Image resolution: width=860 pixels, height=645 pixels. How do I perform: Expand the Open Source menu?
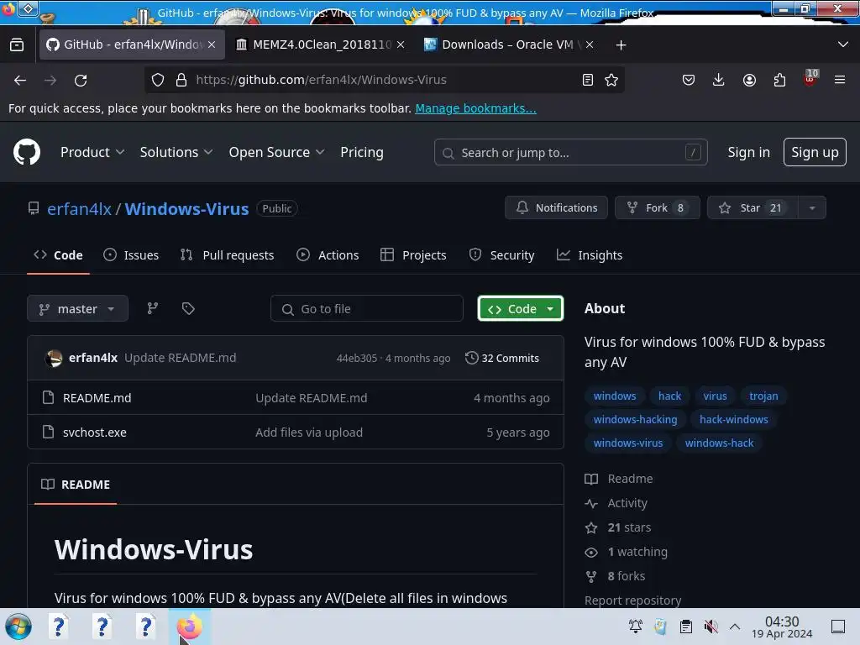point(276,152)
